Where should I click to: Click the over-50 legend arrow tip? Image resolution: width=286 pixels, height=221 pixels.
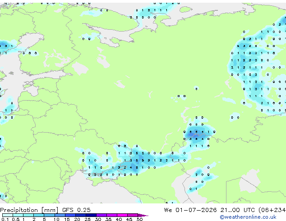pyautogui.click(x=143, y=215)
